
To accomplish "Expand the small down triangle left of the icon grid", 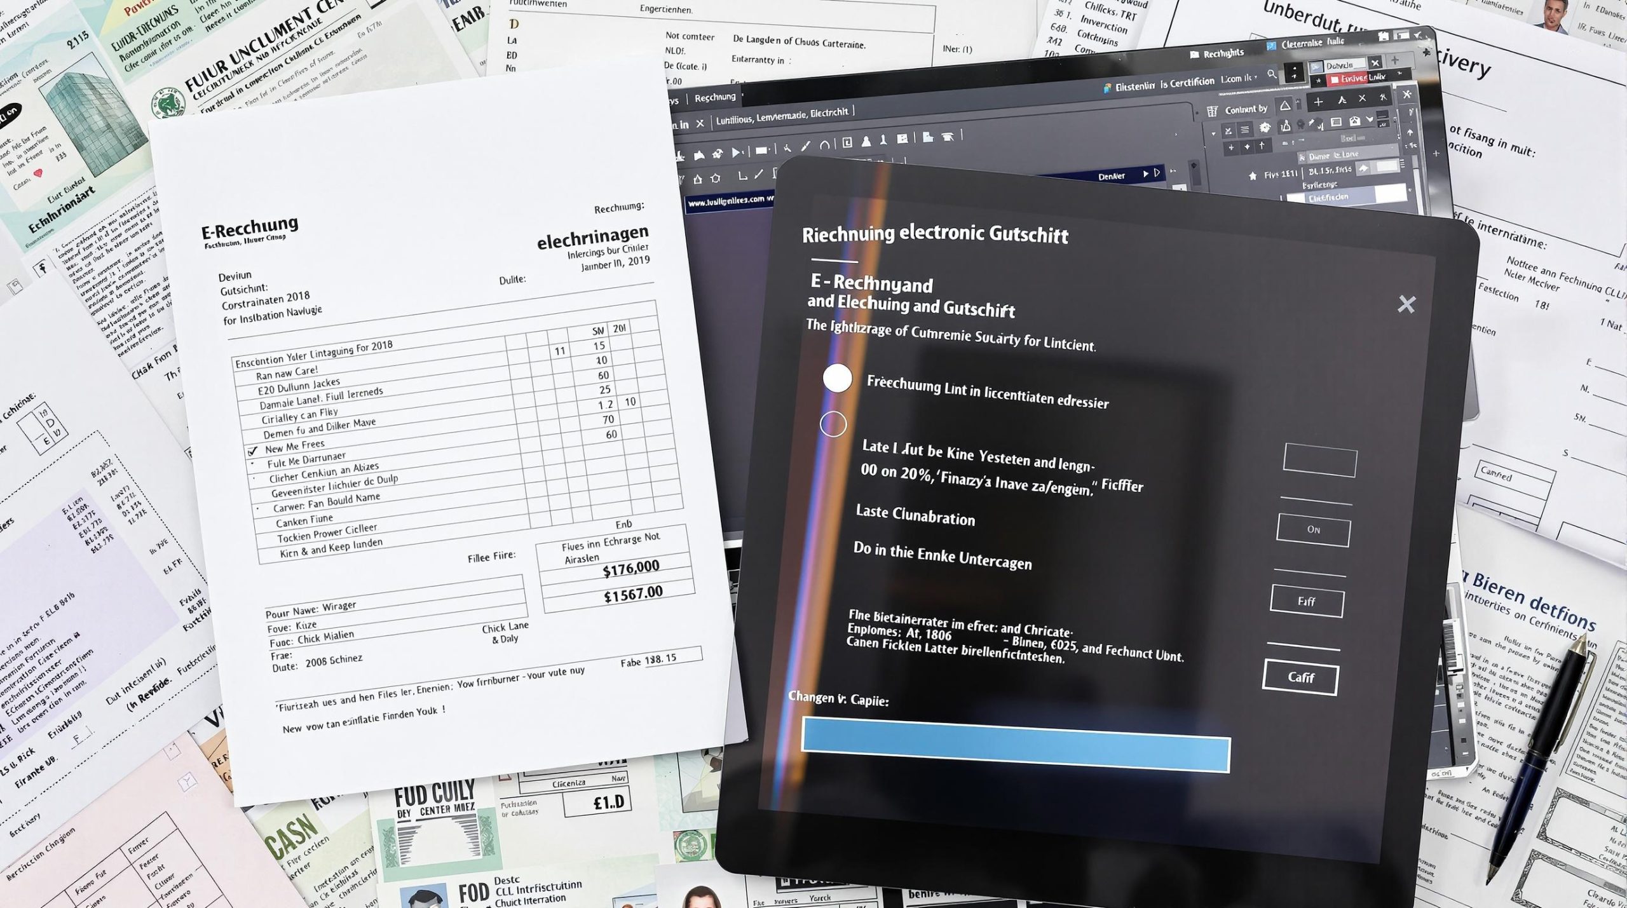I will click(x=1213, y=134).
